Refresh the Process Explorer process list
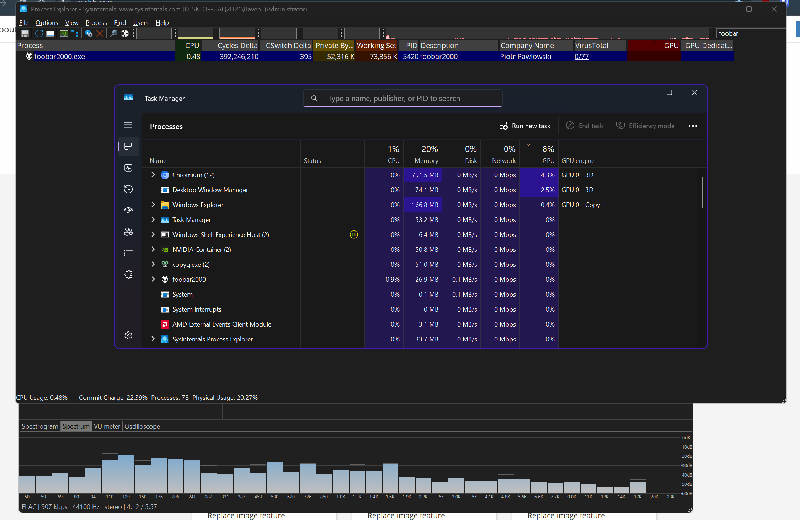 (39, 33)
